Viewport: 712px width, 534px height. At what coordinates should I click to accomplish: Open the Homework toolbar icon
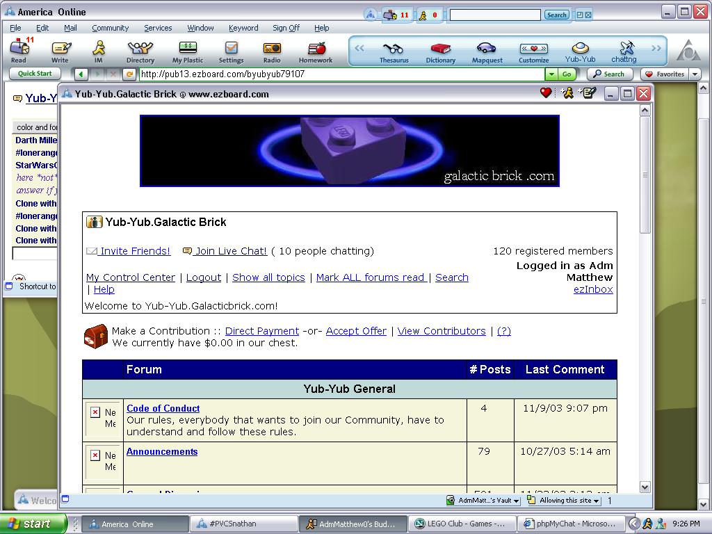click(x=316, y=51)
